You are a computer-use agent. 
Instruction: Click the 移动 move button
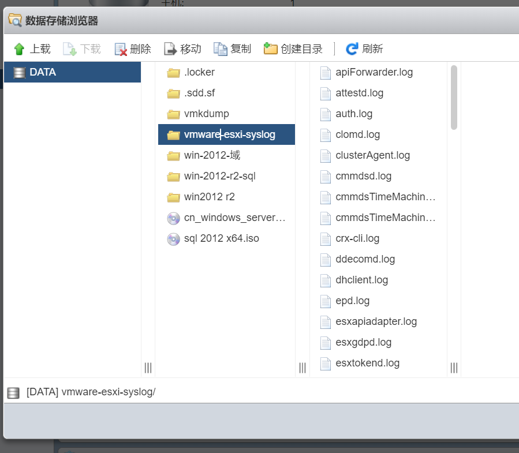[x=182, y=49]
